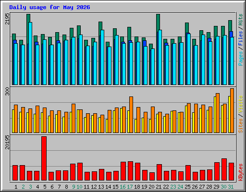Select day label 21 on the x-axis
The height and width of the screenshot is (192, 246).
pyautogui.click(x=159, y=187)
